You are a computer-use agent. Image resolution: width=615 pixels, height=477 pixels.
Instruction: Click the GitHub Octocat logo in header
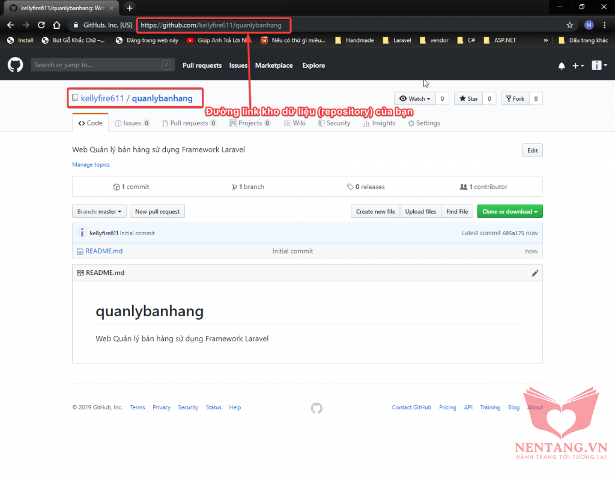[x=15, y=65]
